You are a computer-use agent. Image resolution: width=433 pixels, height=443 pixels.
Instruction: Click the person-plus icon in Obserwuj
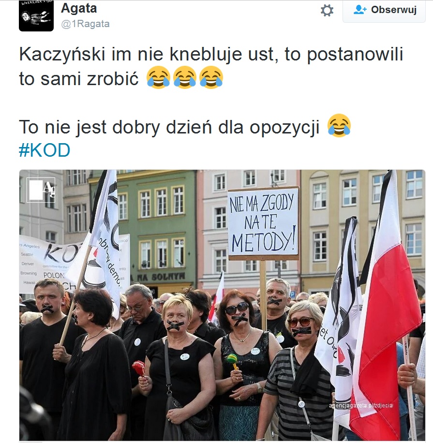[360, 10]
